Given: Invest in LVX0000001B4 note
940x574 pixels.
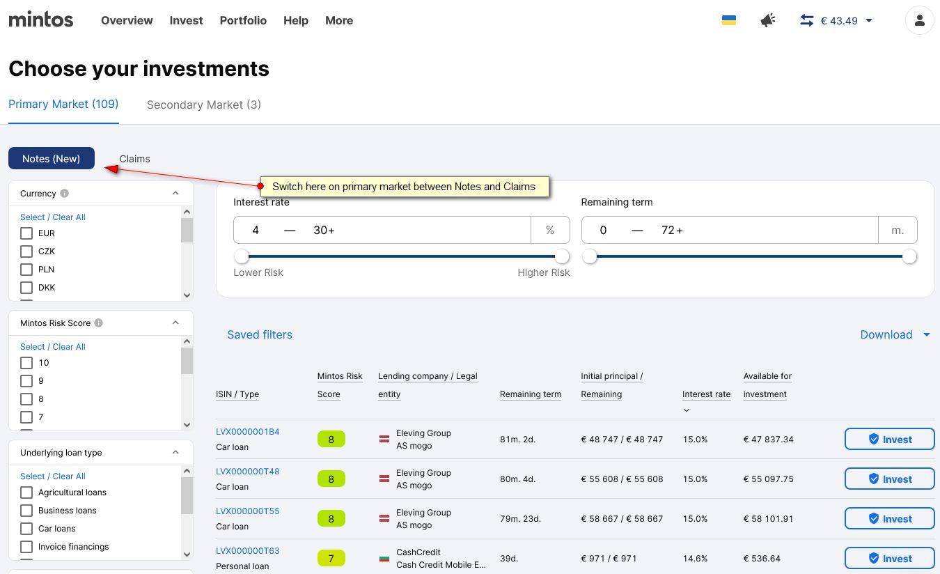Looking at the screenshot, I should click(889, 440).
